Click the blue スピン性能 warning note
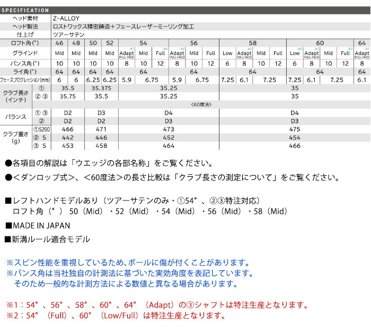Viewport: 371px width, 327px height. point(127,262)
